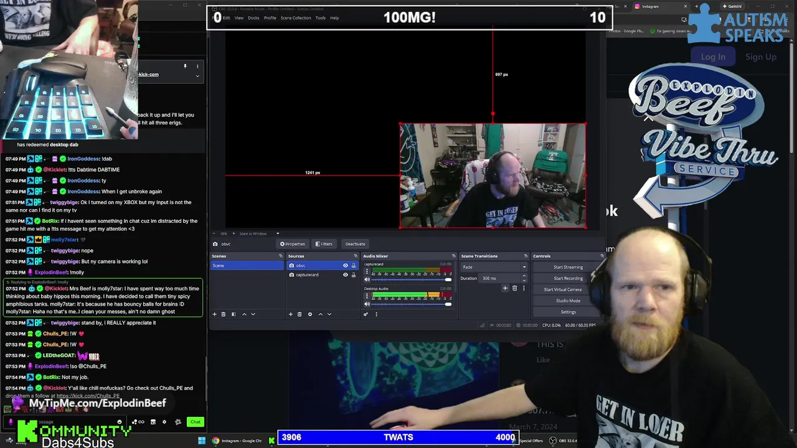
Task: Delete the selected scene with trash icon
Action: click(x=224, y=314)
